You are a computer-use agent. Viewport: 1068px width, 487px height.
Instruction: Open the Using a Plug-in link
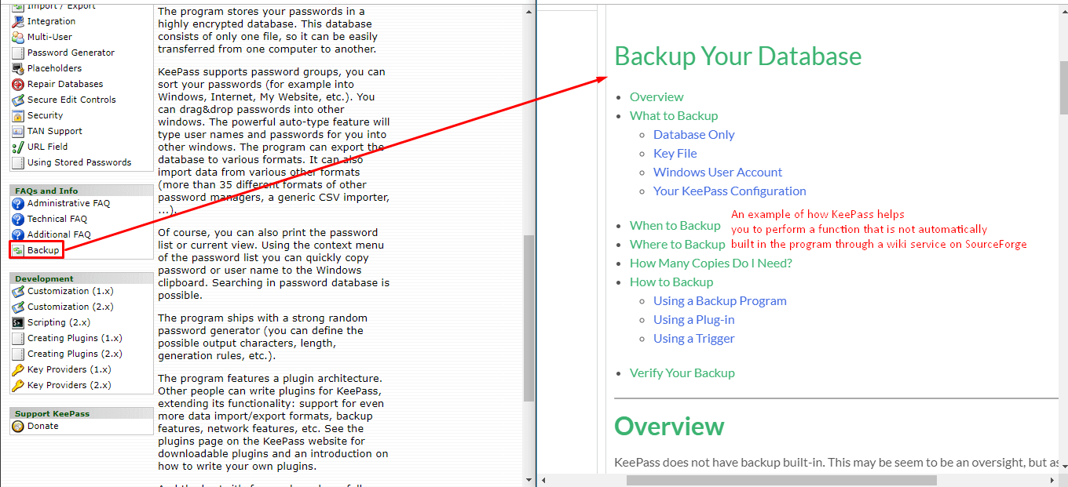pos(694,320)
